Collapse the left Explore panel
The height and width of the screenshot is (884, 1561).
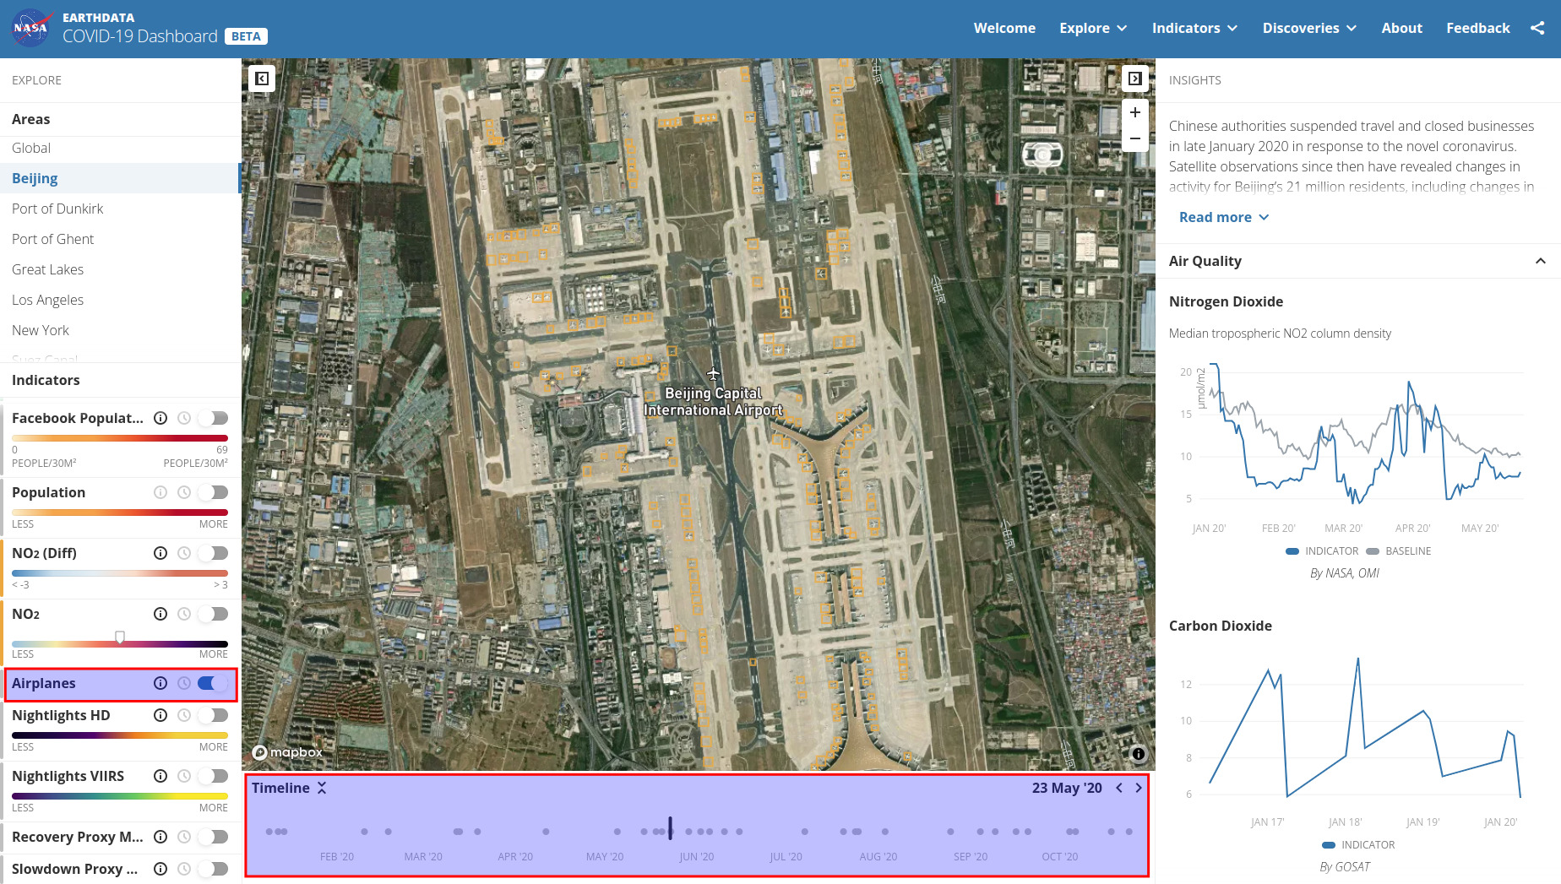tap(262, 79)
